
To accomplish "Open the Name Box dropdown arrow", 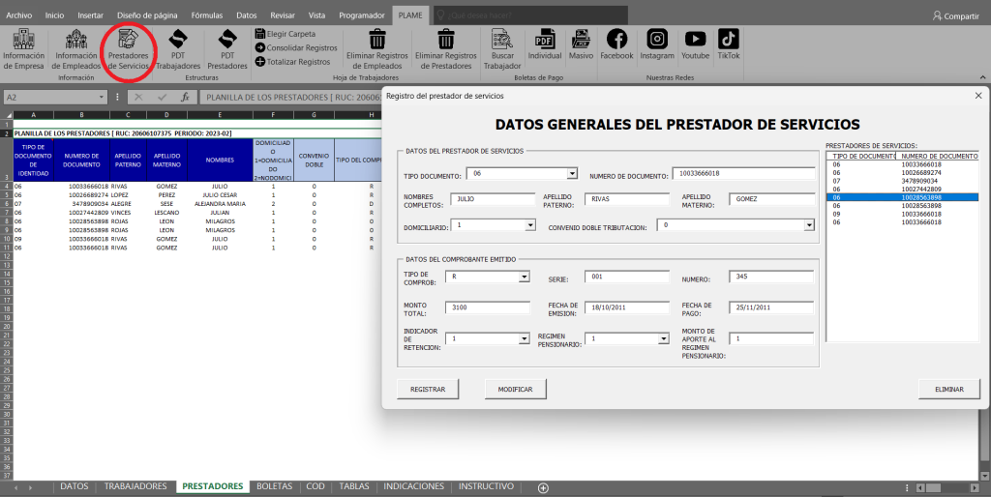I will click(102, 98).
